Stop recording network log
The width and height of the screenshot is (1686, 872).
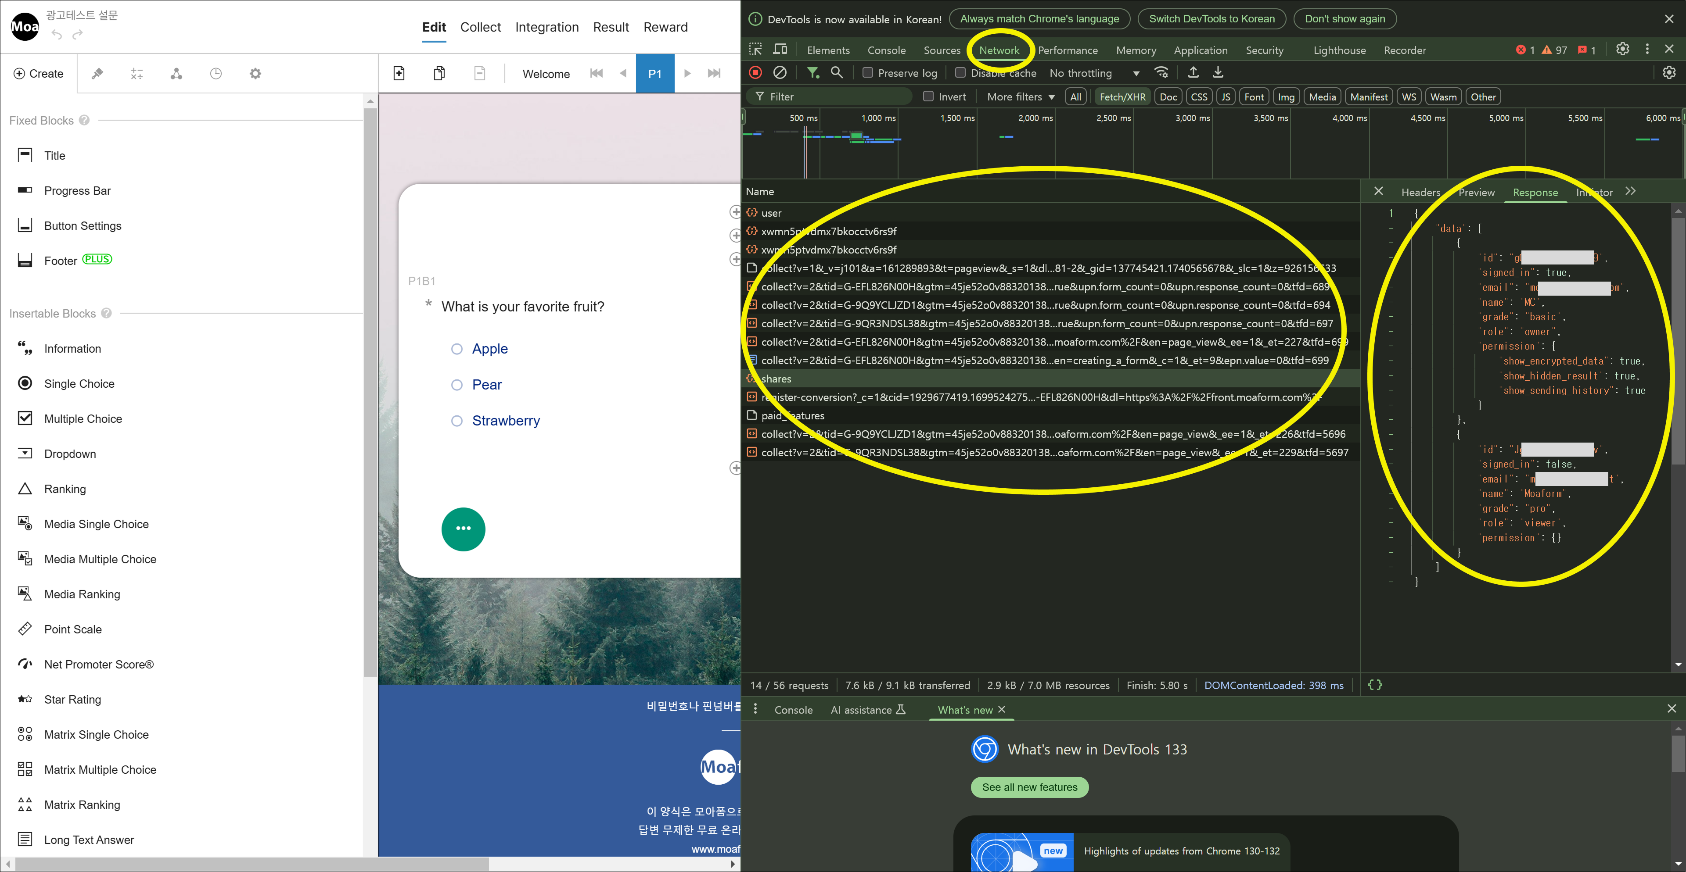755,73
